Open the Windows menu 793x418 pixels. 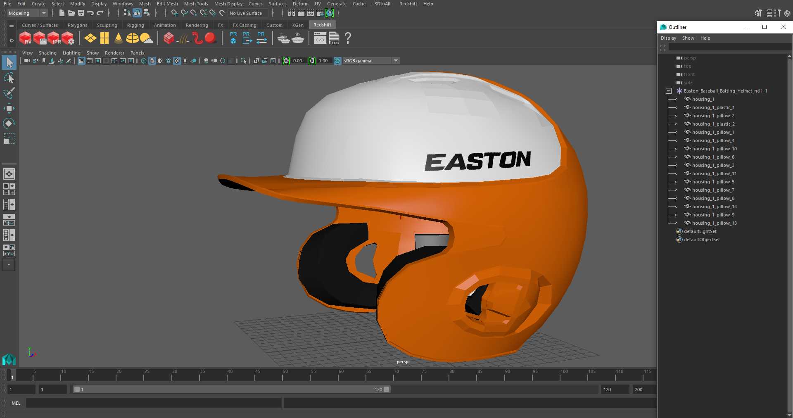coord(123,4)
